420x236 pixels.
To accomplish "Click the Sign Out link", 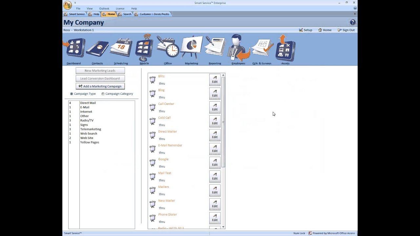I will [346, 30].
